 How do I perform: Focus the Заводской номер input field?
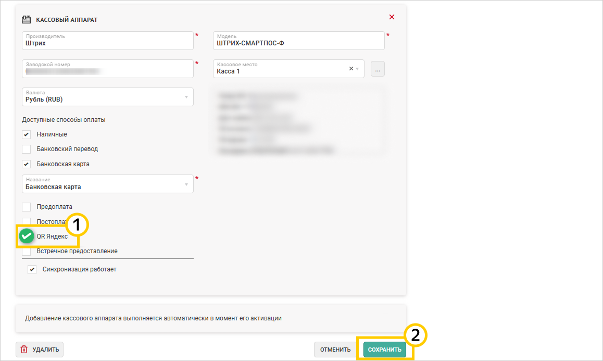coord(108,69)
